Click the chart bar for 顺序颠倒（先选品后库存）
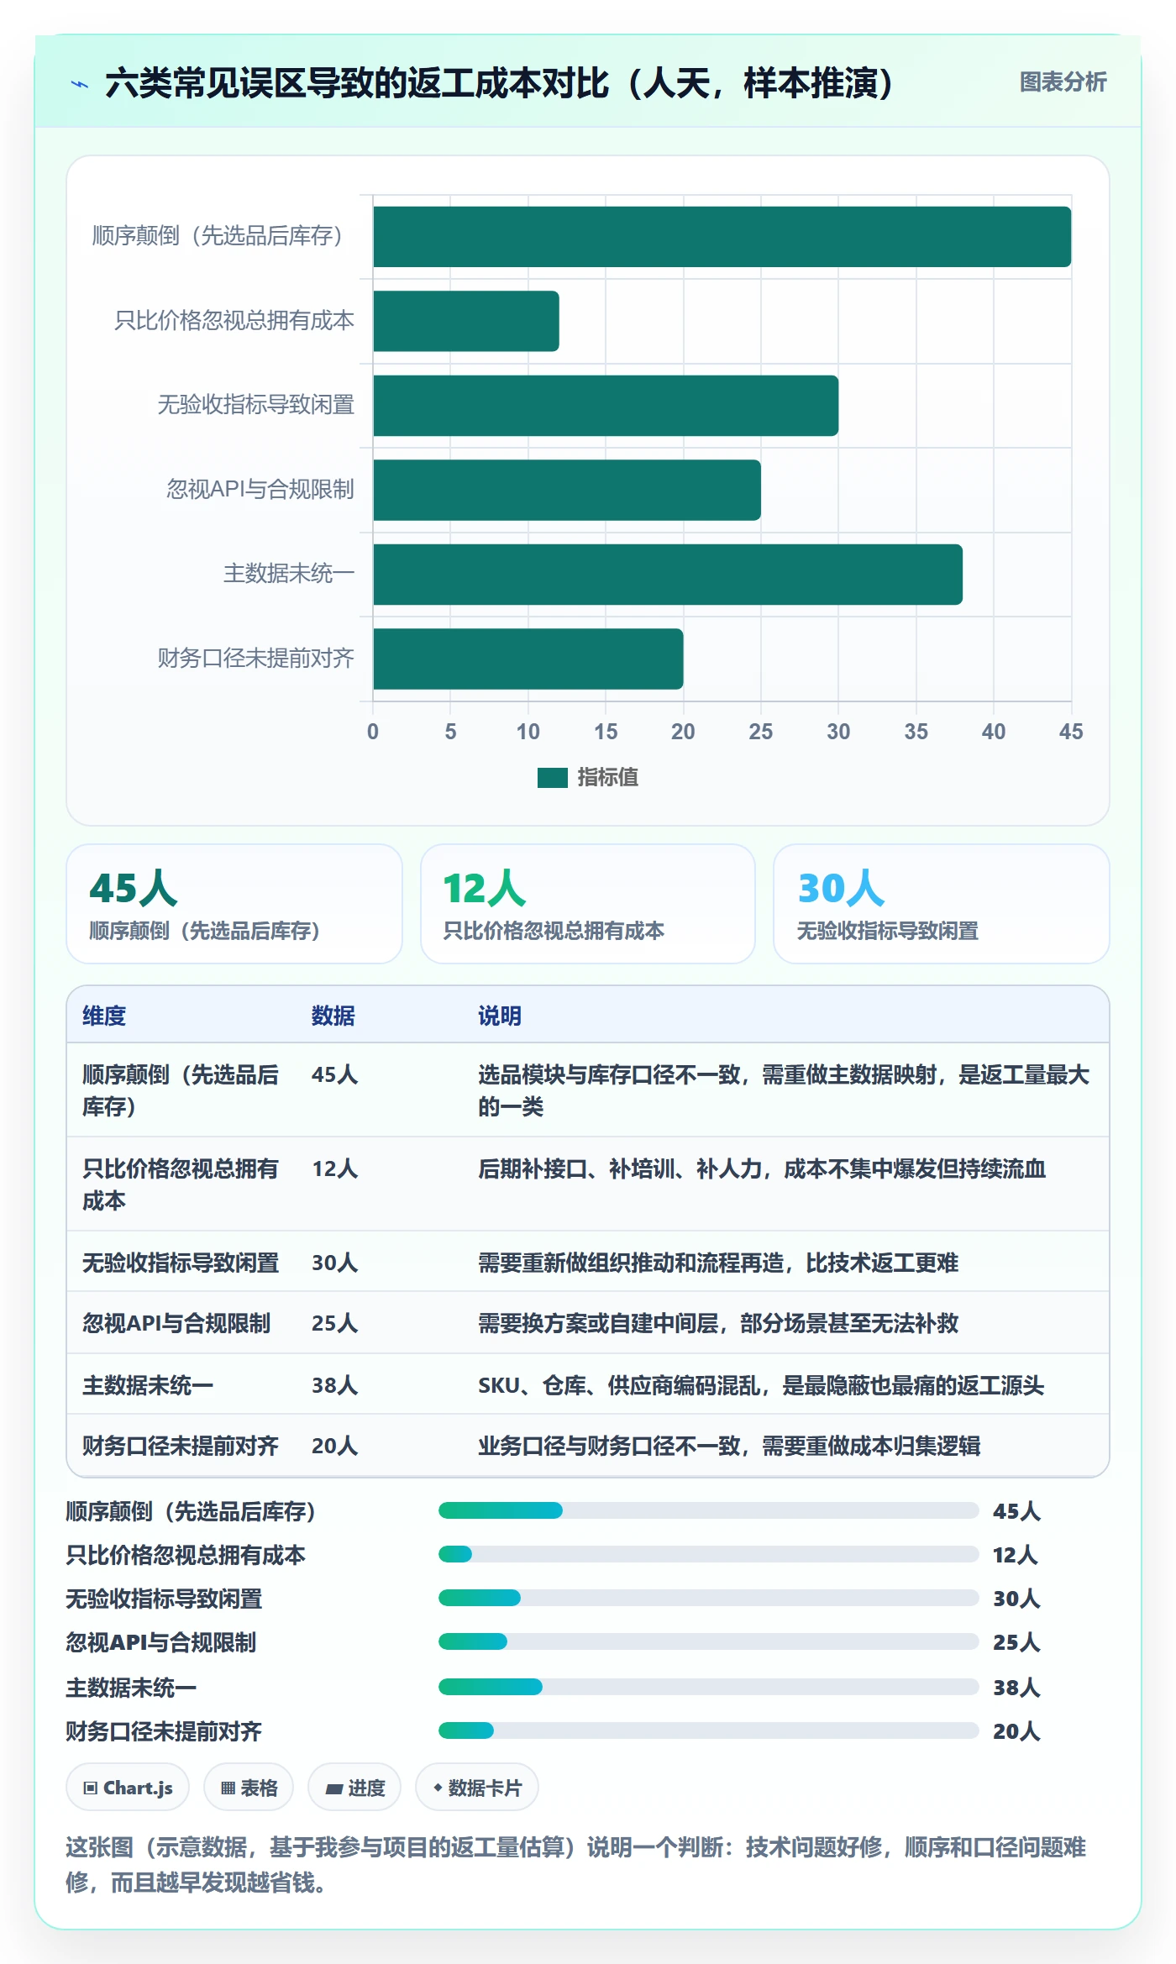 (722, 237)
